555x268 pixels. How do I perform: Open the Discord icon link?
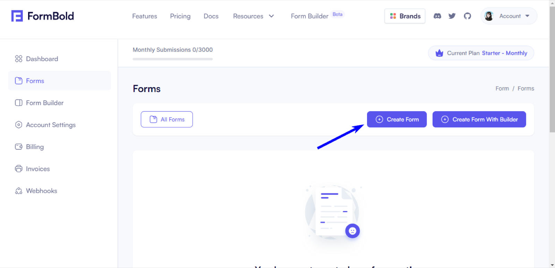[x=437, y=16]
